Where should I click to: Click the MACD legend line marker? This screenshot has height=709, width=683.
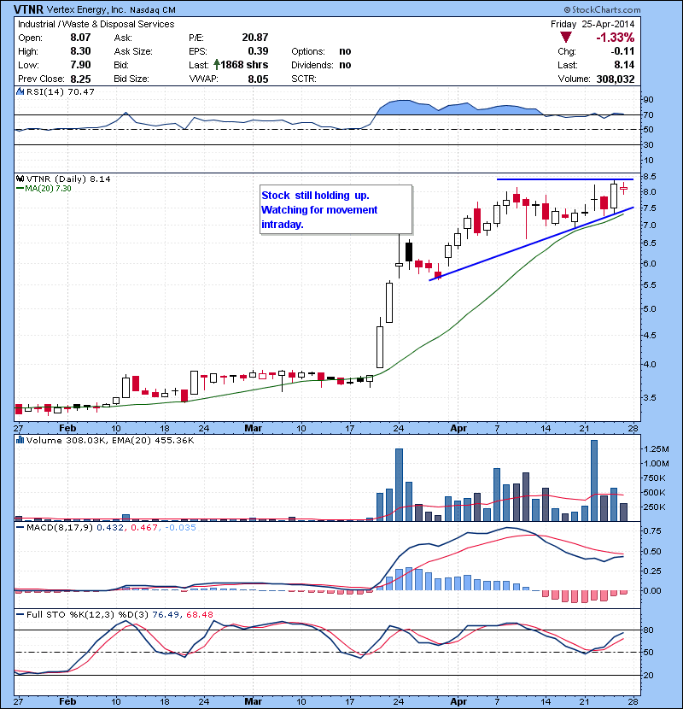20,527
